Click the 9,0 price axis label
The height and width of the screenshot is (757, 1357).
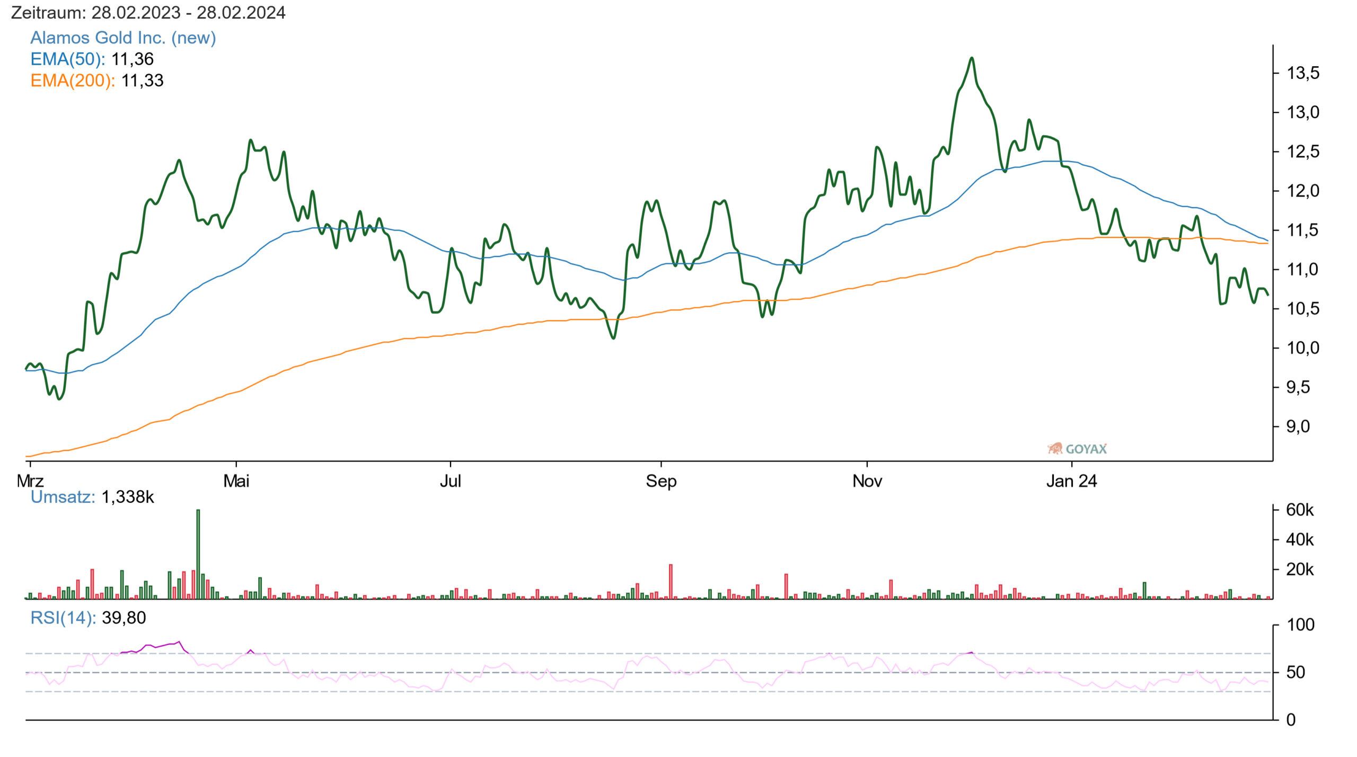pos(1298,426)
